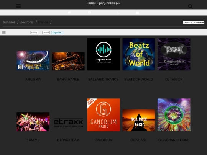The height and width of the screenshot is (155, 207).
Task: Open the Goa Base Radio thumbnail
Action: [139, 120]
